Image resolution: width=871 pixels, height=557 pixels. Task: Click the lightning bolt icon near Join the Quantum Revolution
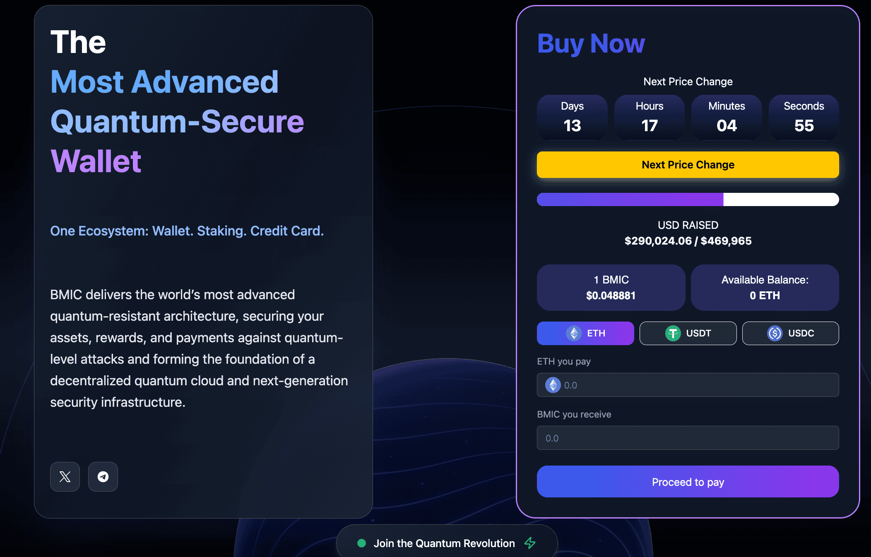(530, 543)
